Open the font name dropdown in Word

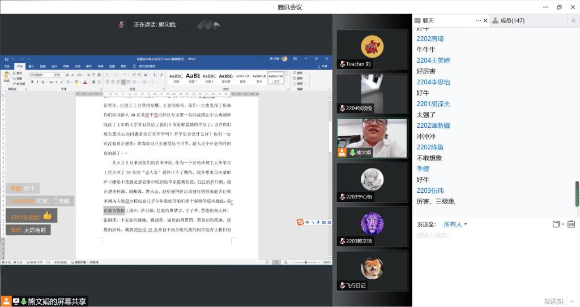tap(43, 75)
